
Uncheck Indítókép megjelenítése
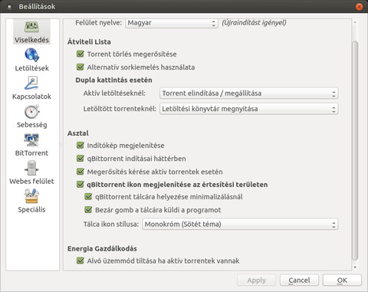tap(80, 145)
